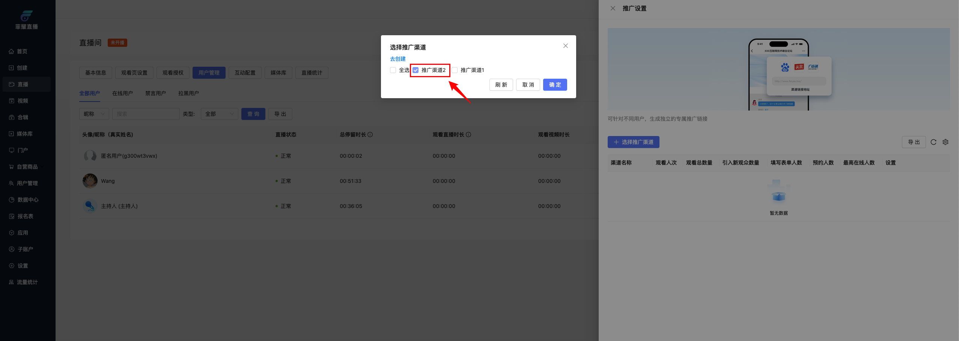Confirm selection with 确定 button

555,85
